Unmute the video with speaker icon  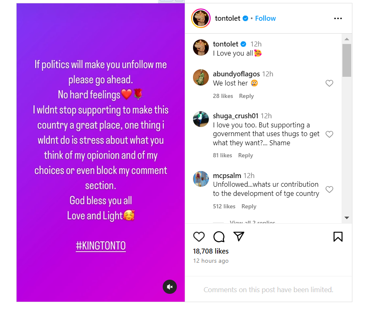coord(169,287)
